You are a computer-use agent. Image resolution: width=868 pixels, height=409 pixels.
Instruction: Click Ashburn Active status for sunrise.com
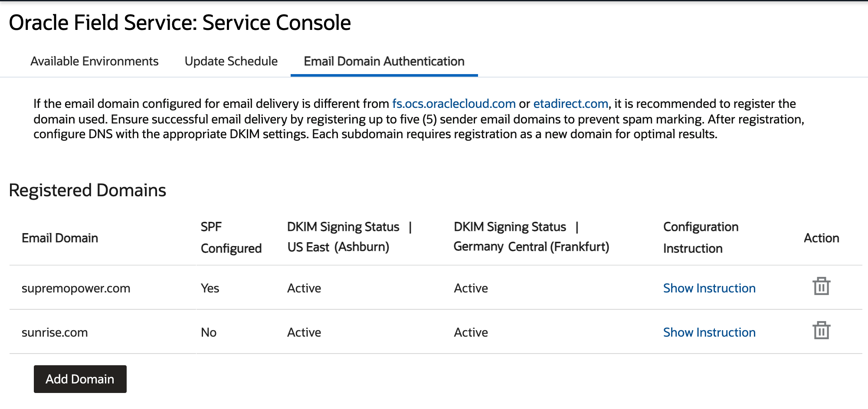(304, 332)
